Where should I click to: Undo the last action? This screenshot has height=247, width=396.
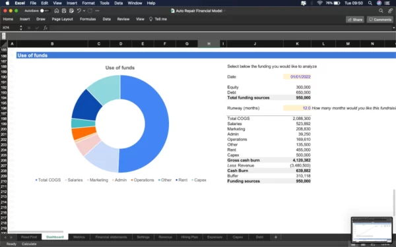(x=79, y=11)
